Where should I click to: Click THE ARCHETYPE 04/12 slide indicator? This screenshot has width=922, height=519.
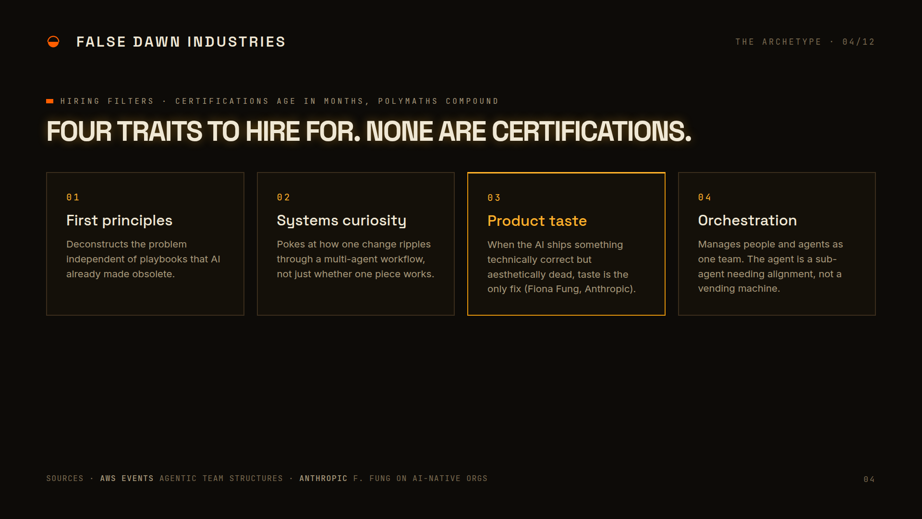(x=805, y=42)
